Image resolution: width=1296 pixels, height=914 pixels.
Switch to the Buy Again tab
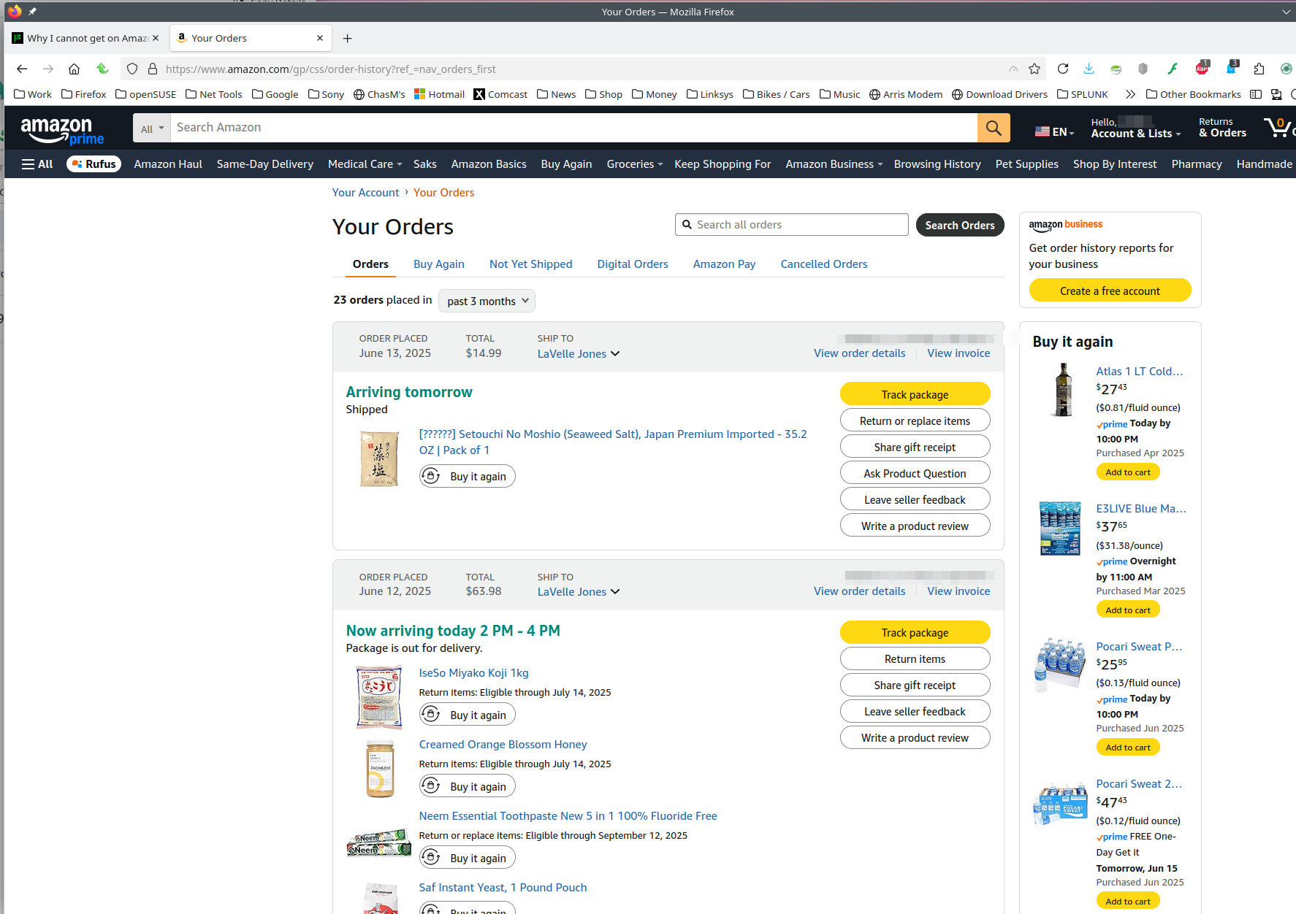(438, 264)
